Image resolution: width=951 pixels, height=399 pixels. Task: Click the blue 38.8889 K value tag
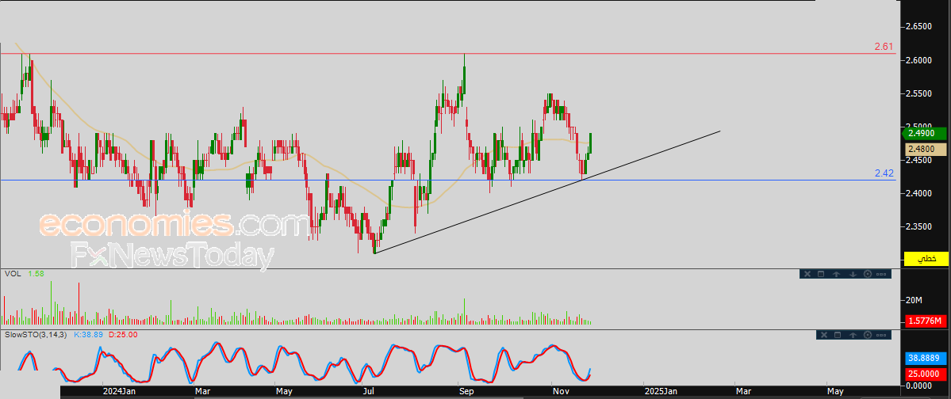pos(926,358)
